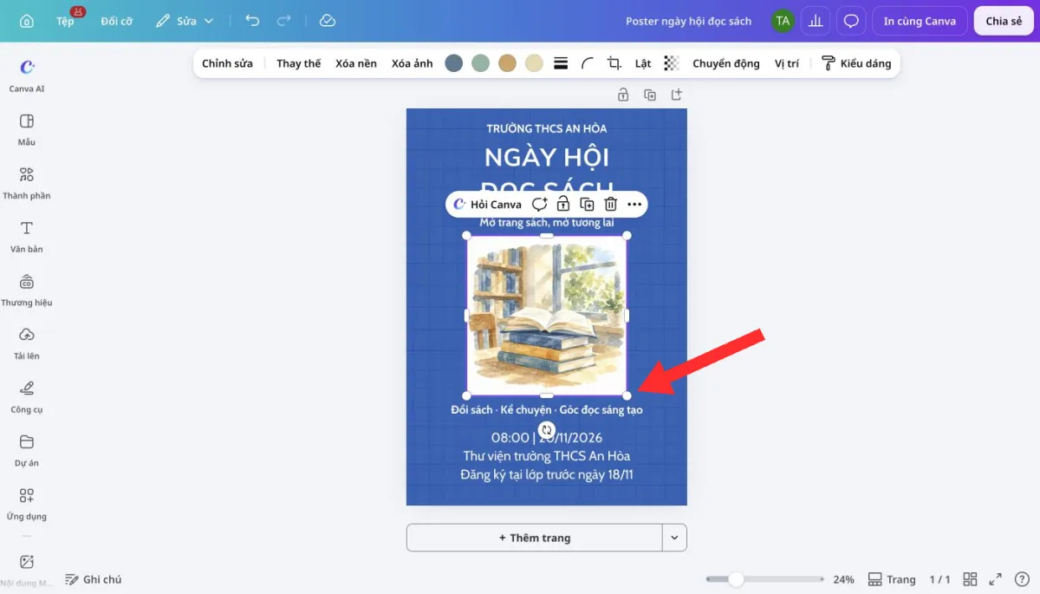Screen dimensions: 1040x594
Task: Select the Đăng ký tại lớp trước ngày 18/11 text
Action: coord(547,474)
